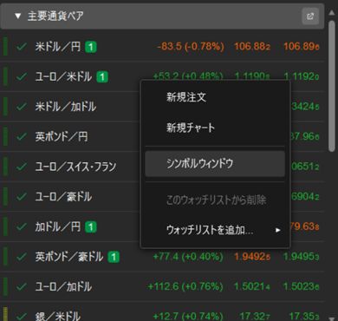
Task: Toggle the check mark for ユーロ/スイス・フラン
Action: (x=22, y=167)
